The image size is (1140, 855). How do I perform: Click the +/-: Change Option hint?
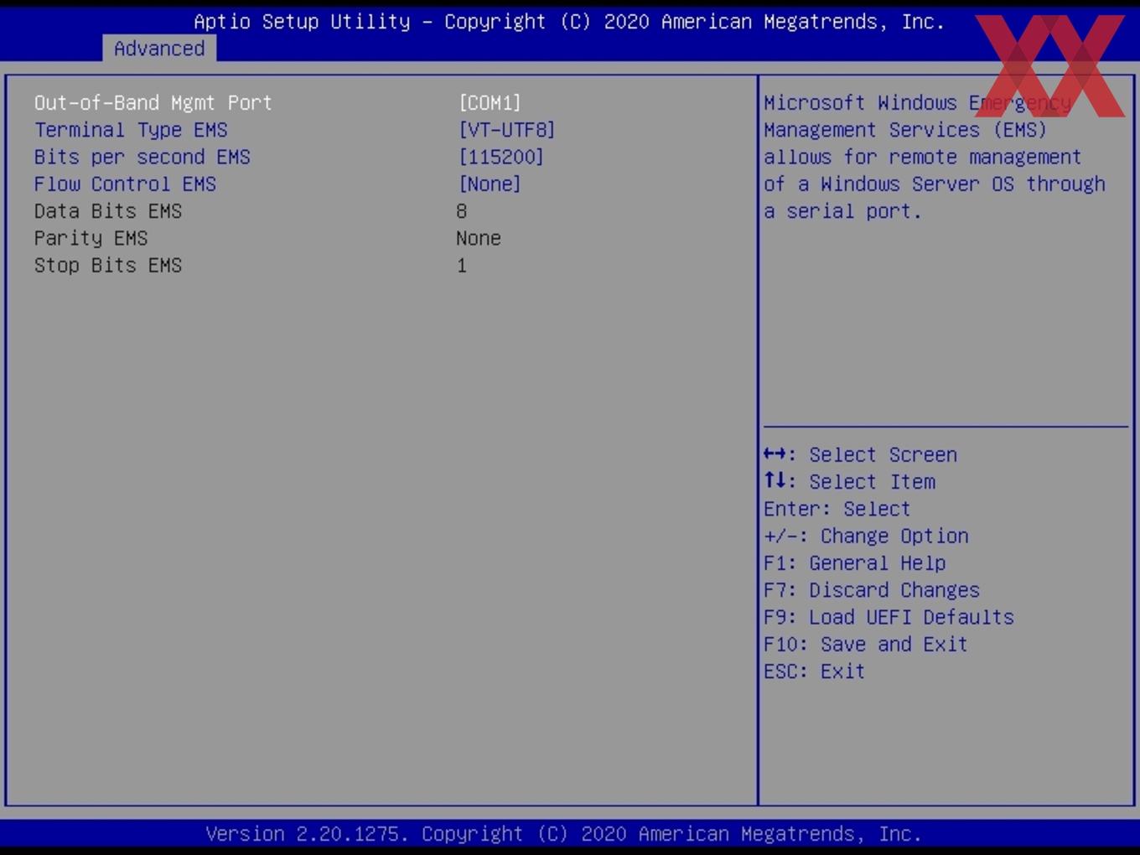click(866, 536)
